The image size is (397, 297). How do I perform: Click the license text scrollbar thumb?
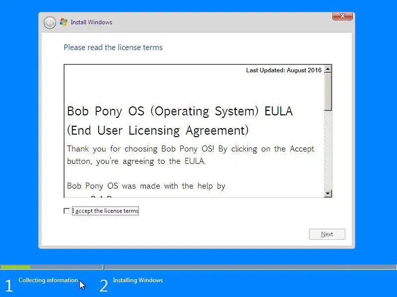point(328,92)
